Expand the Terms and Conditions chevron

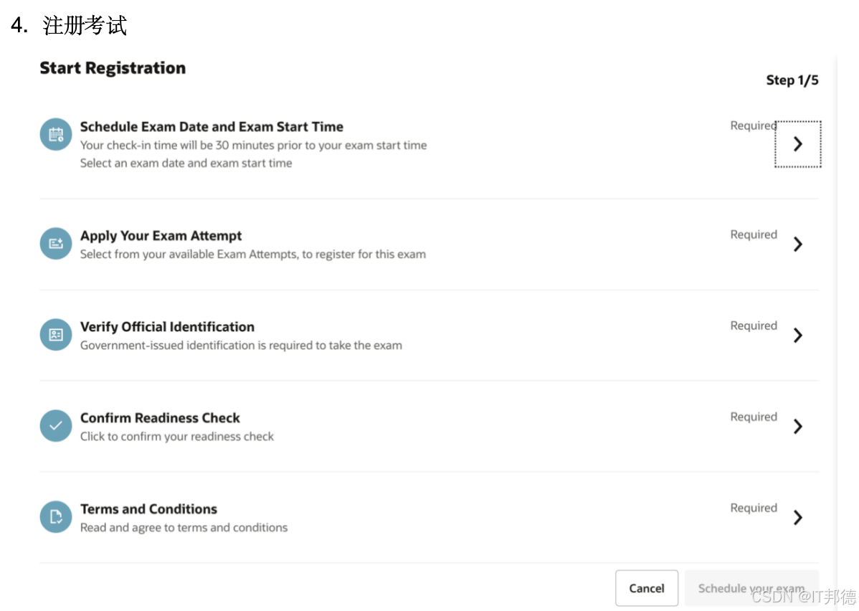(797, 517)
